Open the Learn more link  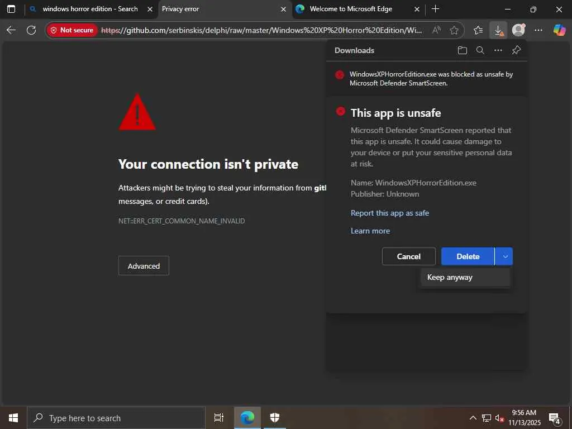[x=370, y=231]
